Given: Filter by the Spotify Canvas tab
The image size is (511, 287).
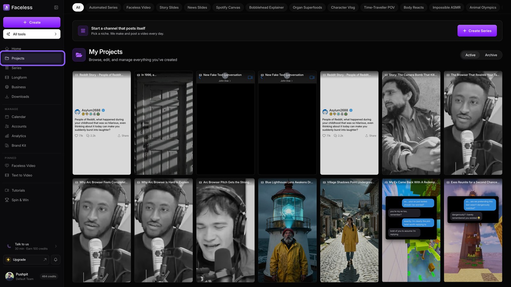Looking at the screenshot, I should [228, 7].
